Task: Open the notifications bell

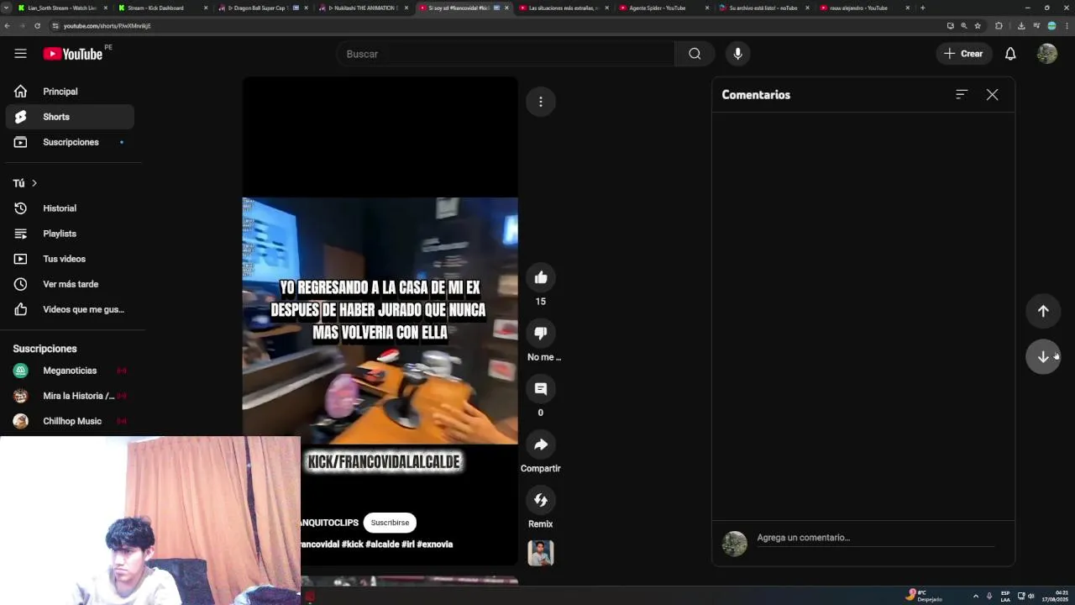Action: pos(1010,54)
